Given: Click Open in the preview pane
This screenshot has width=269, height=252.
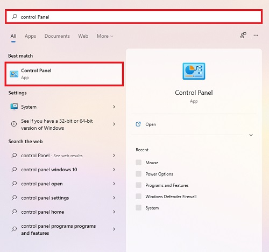Looking at the screenshot, I should [151, 124].
